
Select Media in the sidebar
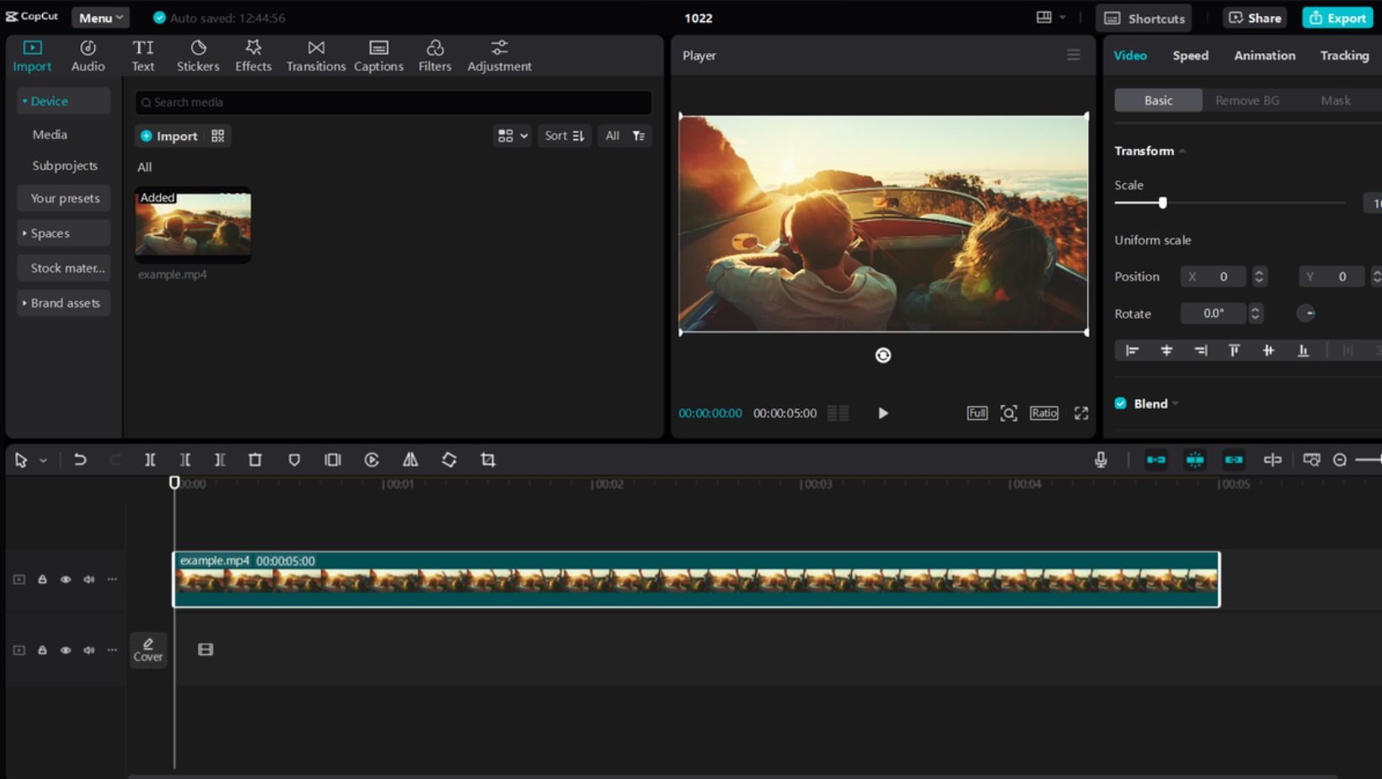point(50,134)
